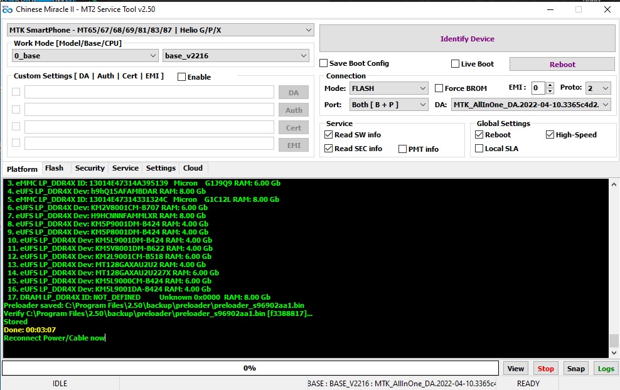Screen dimensions: 620x390
Task: Switch to the Flash tab
Action: pyautogui.click(x=54, y=168)
